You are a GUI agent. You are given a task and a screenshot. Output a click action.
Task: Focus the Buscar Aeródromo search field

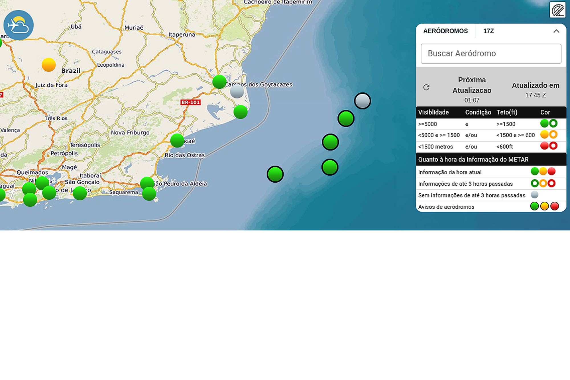[x=491, y=54]
